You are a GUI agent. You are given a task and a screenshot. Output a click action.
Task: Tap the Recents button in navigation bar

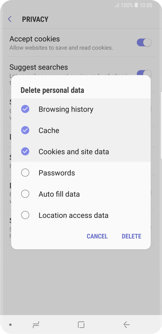click(x=36, y=324)
